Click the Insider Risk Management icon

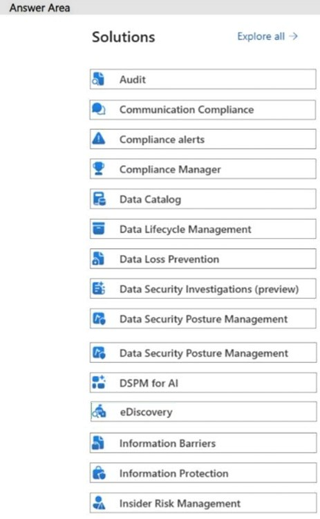99,502
